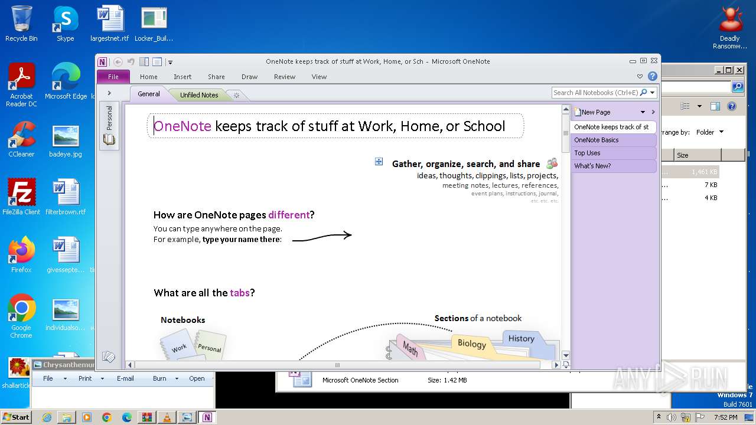The width and height of the screenshot is (756, 425).
Task: Click the Back navigation arrow in OneNote
Action: coord(118,61)
